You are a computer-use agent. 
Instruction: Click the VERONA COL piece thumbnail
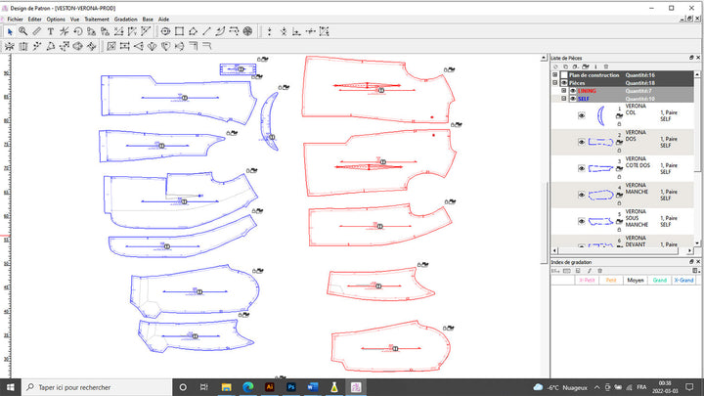pyautogui.click(x=600, y=115)
